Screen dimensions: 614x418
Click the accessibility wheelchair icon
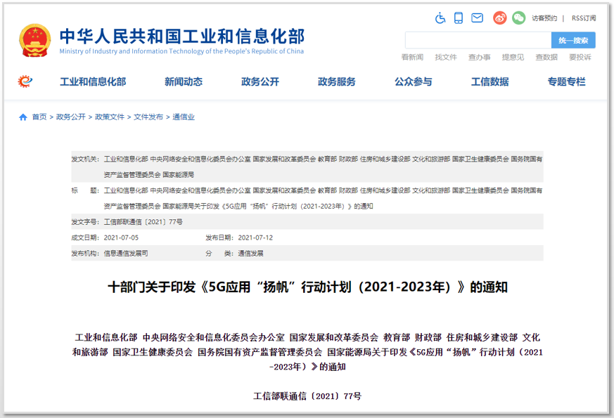coord(440,18)
